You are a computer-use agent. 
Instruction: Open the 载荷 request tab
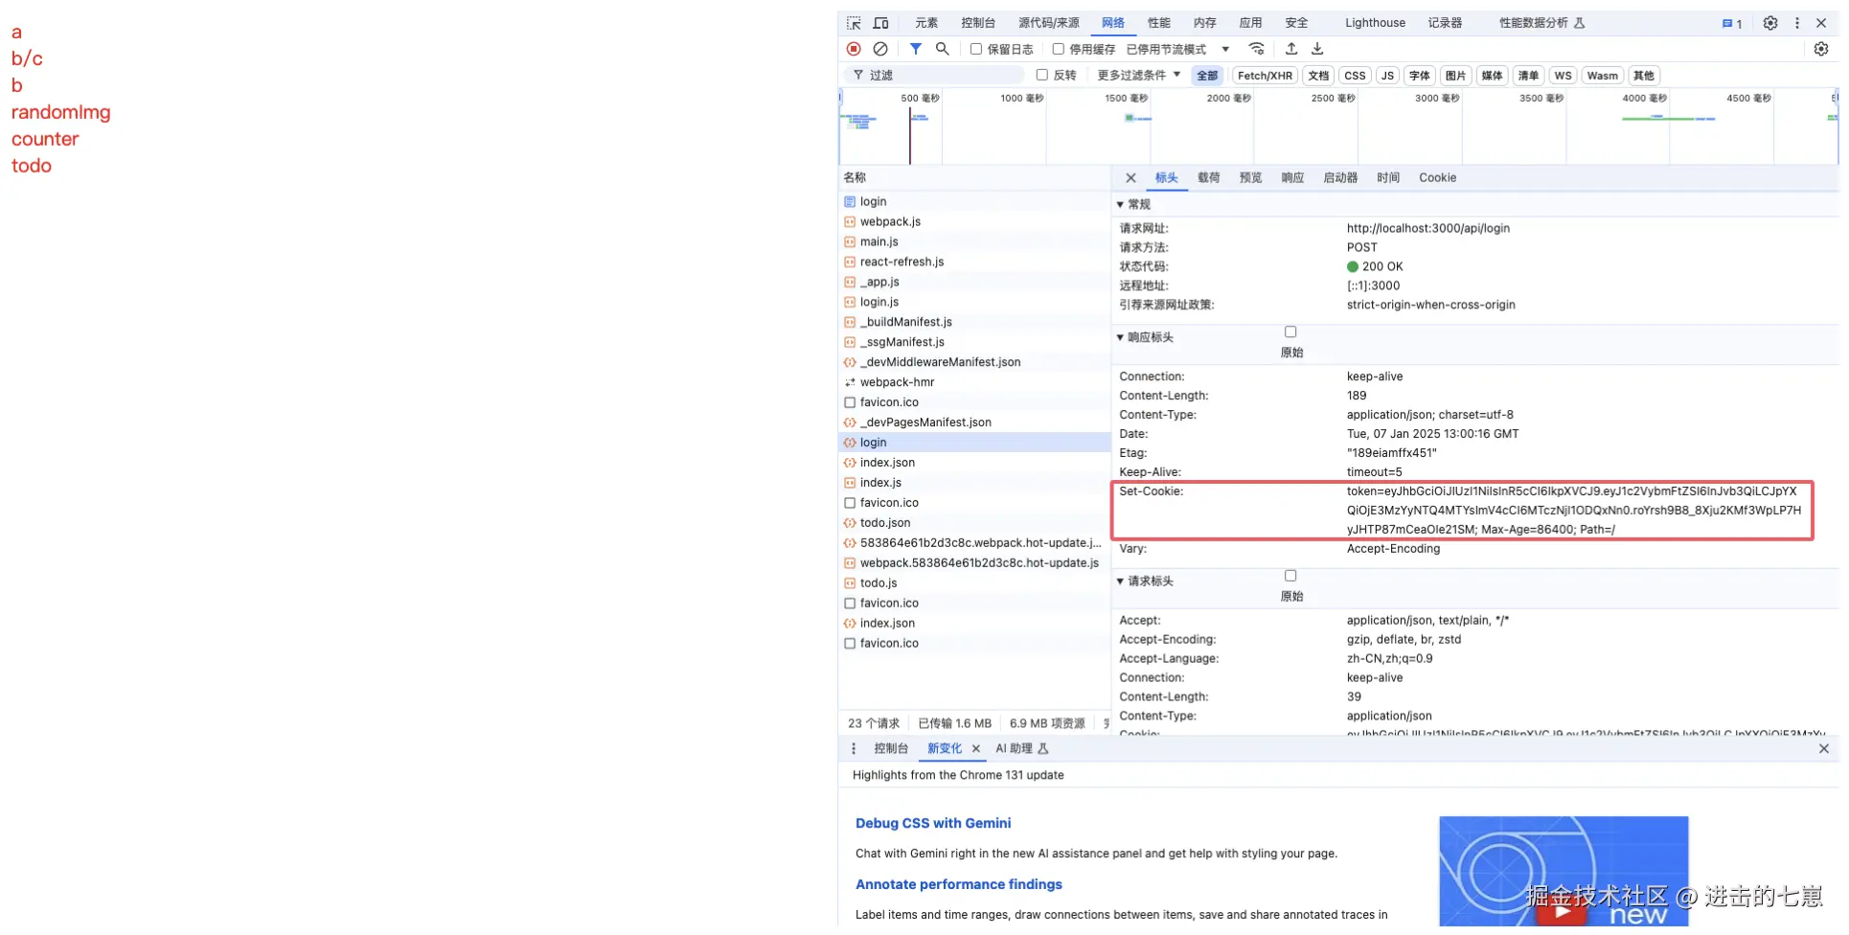[1209, 178]
